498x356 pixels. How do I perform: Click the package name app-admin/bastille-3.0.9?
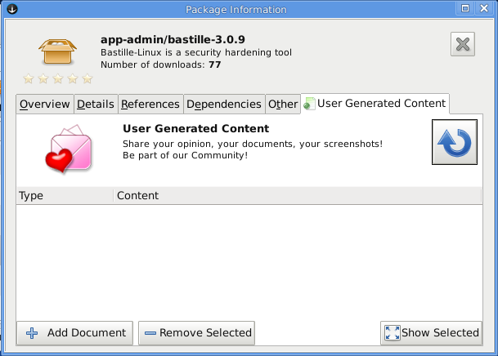[x=173, y=40]
